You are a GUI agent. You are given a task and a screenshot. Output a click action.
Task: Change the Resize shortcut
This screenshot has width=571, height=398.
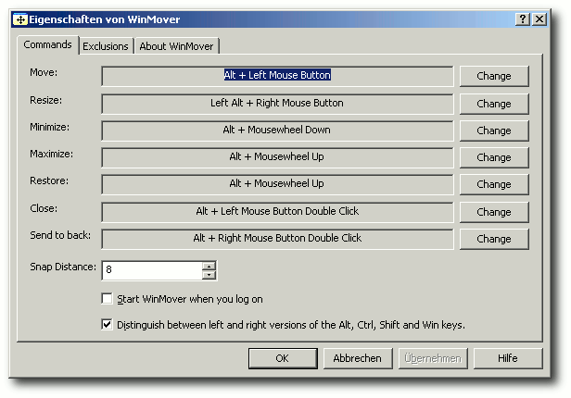coord(493,104)
